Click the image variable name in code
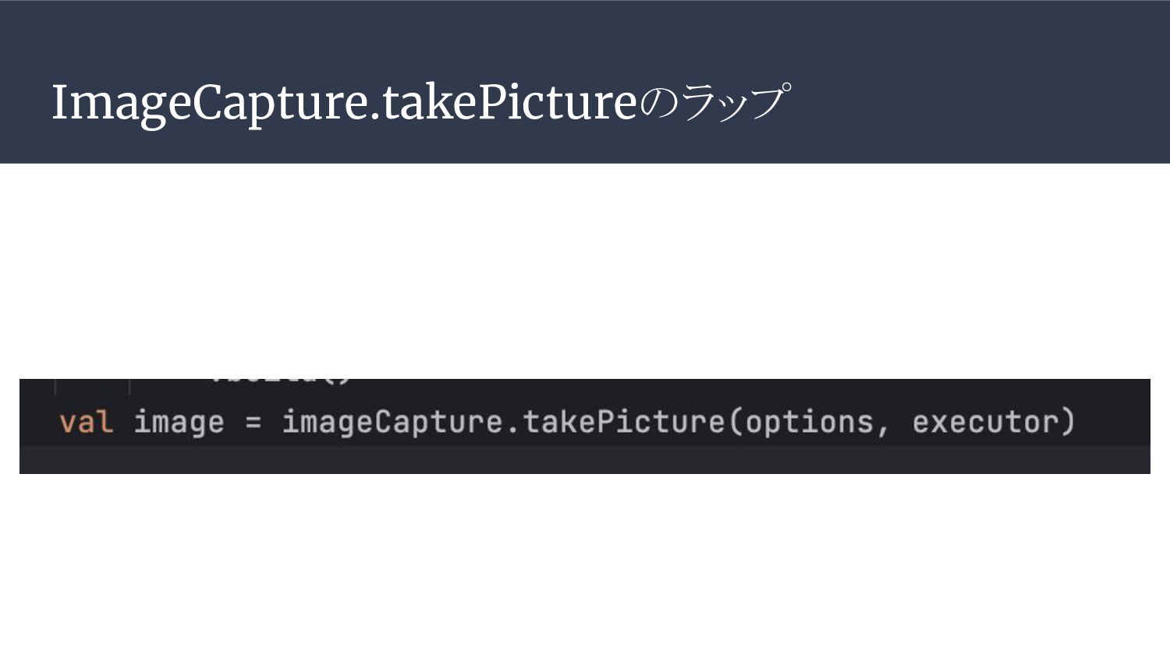This screenshot has width=1170, height=658. coord(179,423)
